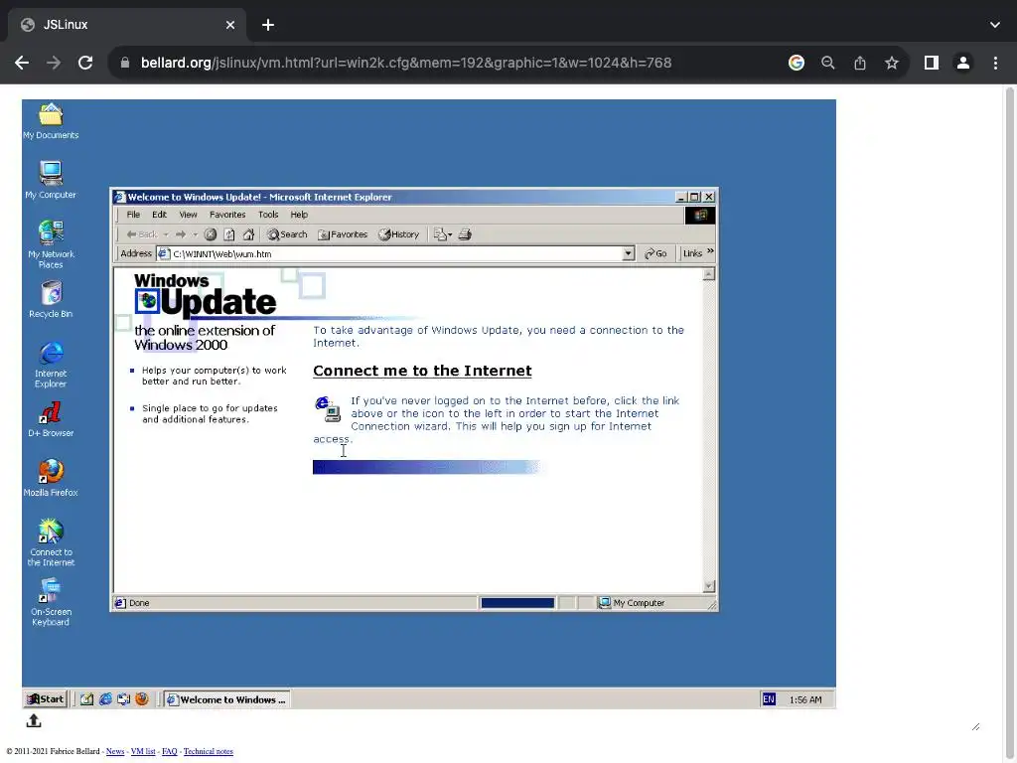Launch Firefox from quick launch bar
This screenshot has height=763, width=1017.
tap(142, 698)
